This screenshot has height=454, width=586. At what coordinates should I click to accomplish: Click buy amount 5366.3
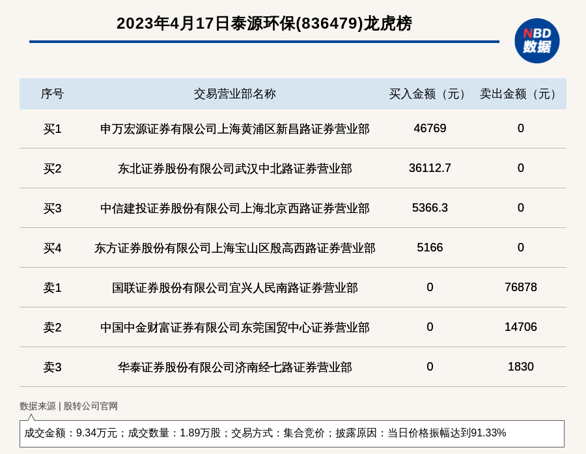430,208
